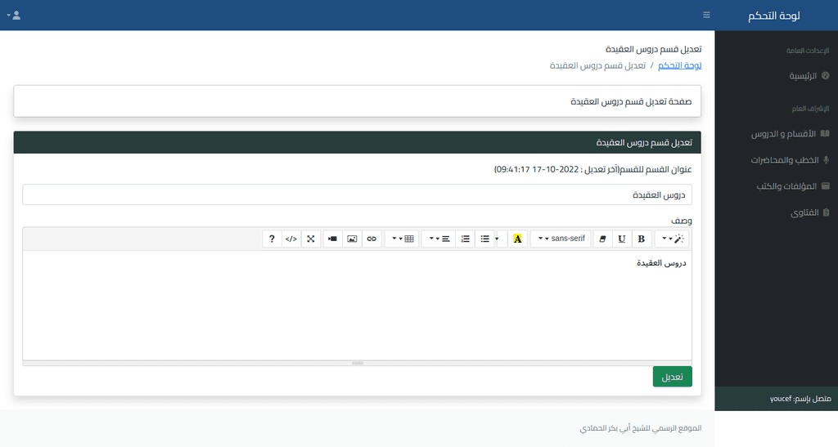
Task: Open the editor help dialog
Action: point(272,239)
